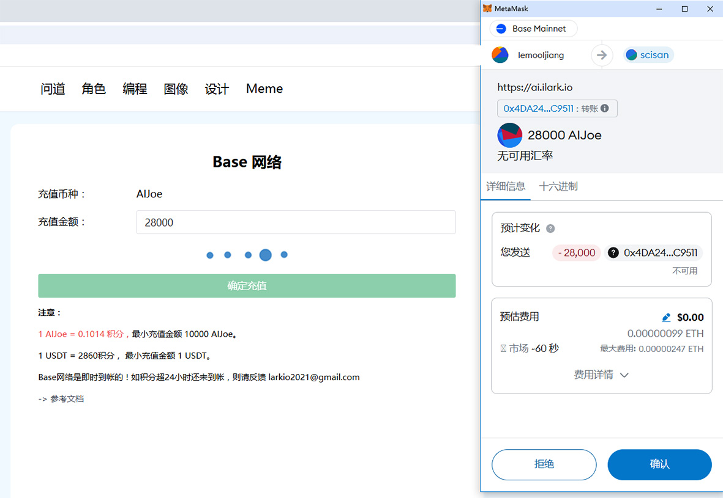723x498 pixels.
Task: Click the chevron beside 费用详情
Action: [x=624, y=375]
